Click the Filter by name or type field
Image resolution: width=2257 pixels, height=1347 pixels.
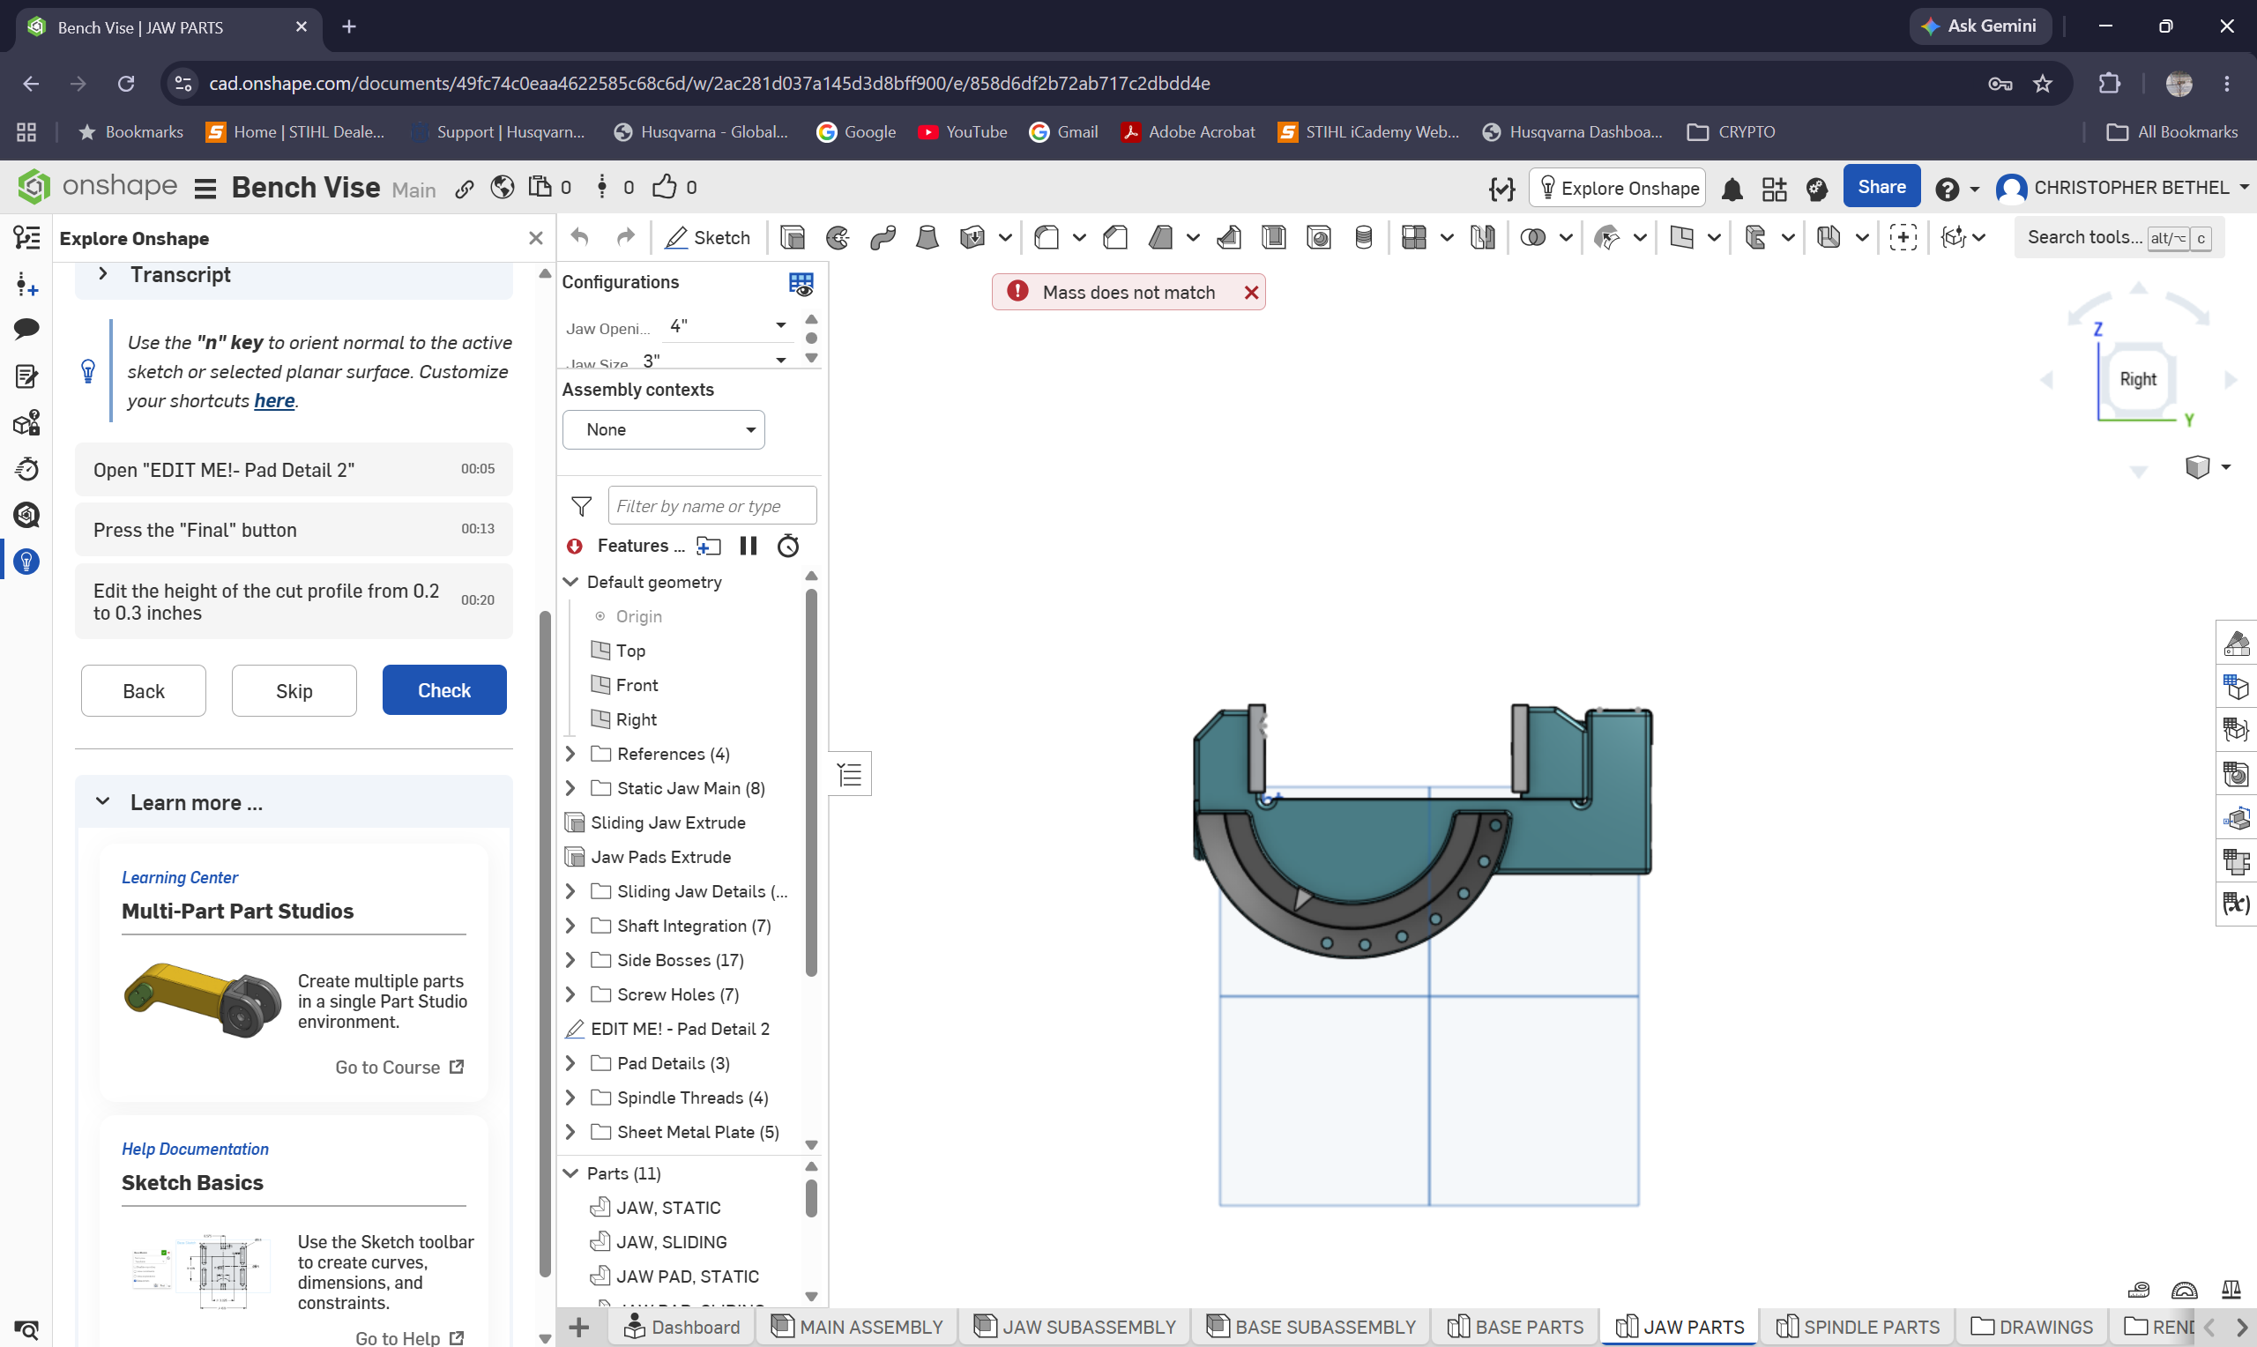(712, 507)
